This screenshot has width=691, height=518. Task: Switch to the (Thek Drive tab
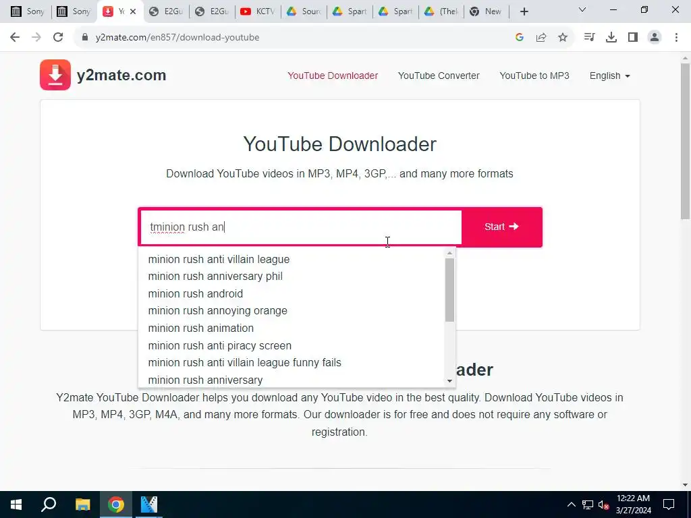(x=441, y=11)
